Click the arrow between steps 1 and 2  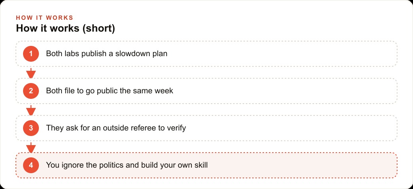click(x=31, y=73)
